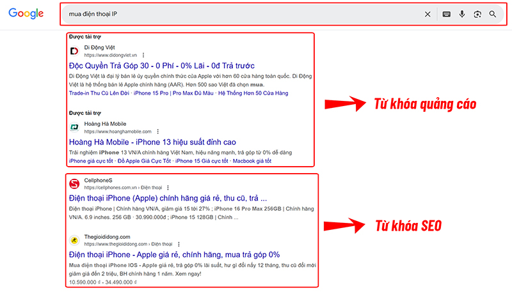Click the 'iPhone giá cực tốt' sitelink
The height and width of the screenshot is (297, 512).
coord(91,161)
